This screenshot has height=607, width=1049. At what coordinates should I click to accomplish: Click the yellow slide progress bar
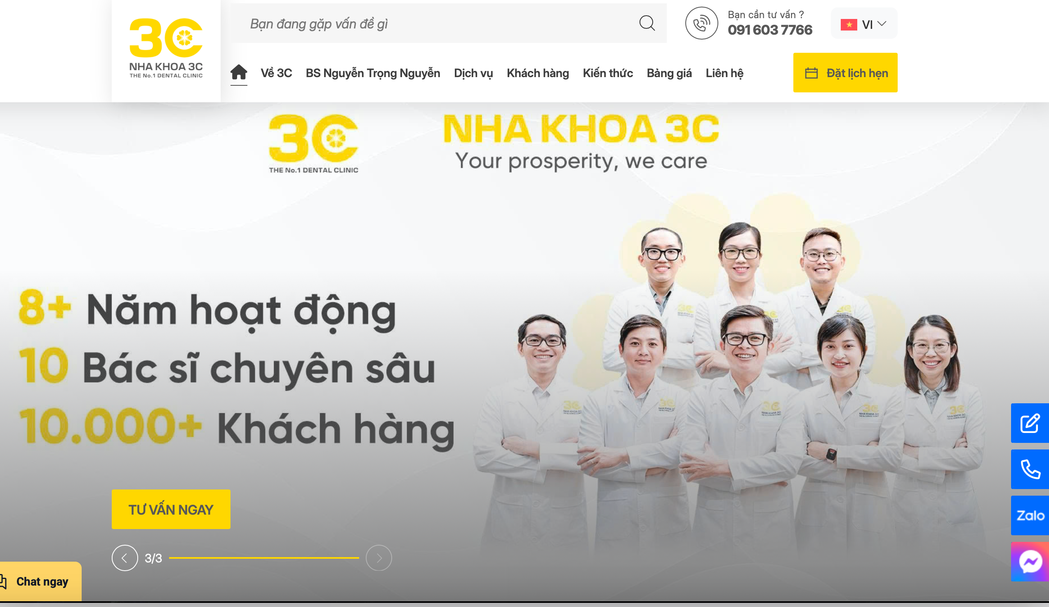point(264,558)
